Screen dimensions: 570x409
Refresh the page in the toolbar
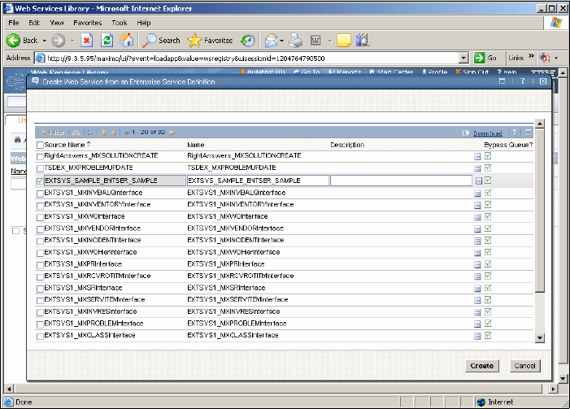coord(106,40)
